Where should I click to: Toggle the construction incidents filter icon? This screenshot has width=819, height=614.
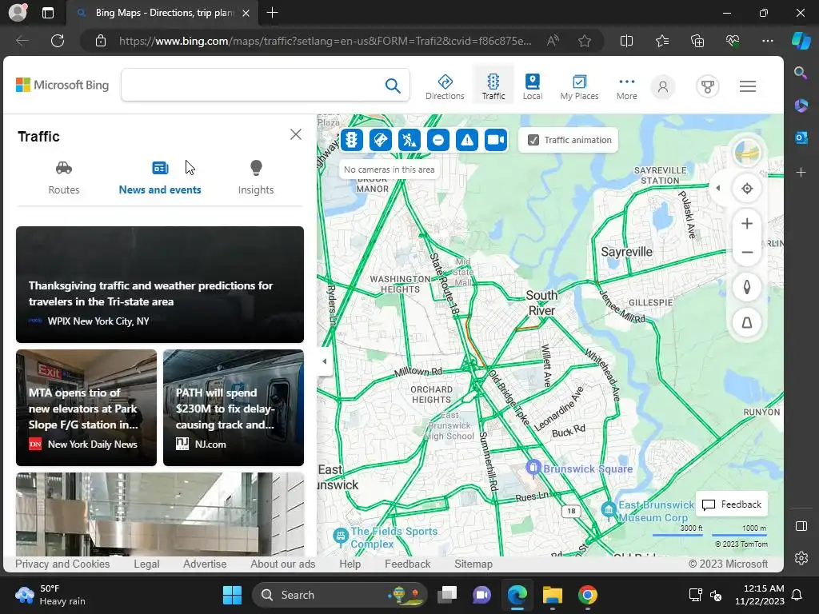[409, 140]
